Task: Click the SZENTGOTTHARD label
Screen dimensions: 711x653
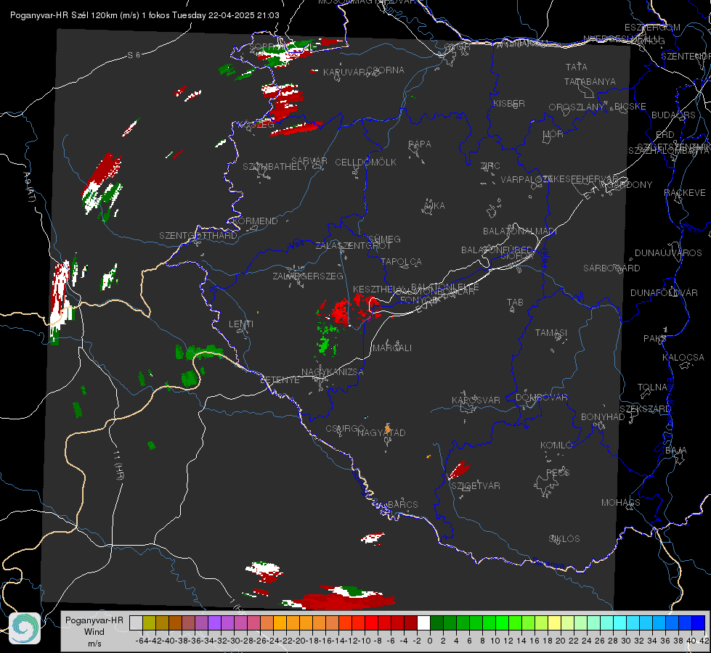Action: click(x=198, y=236)
